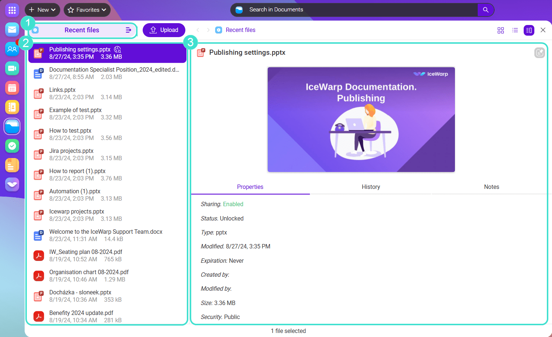This screenshot has width=552, height=337.
Task: Click the docx icon of Documentation Specialist file
Action: (39, 73)
